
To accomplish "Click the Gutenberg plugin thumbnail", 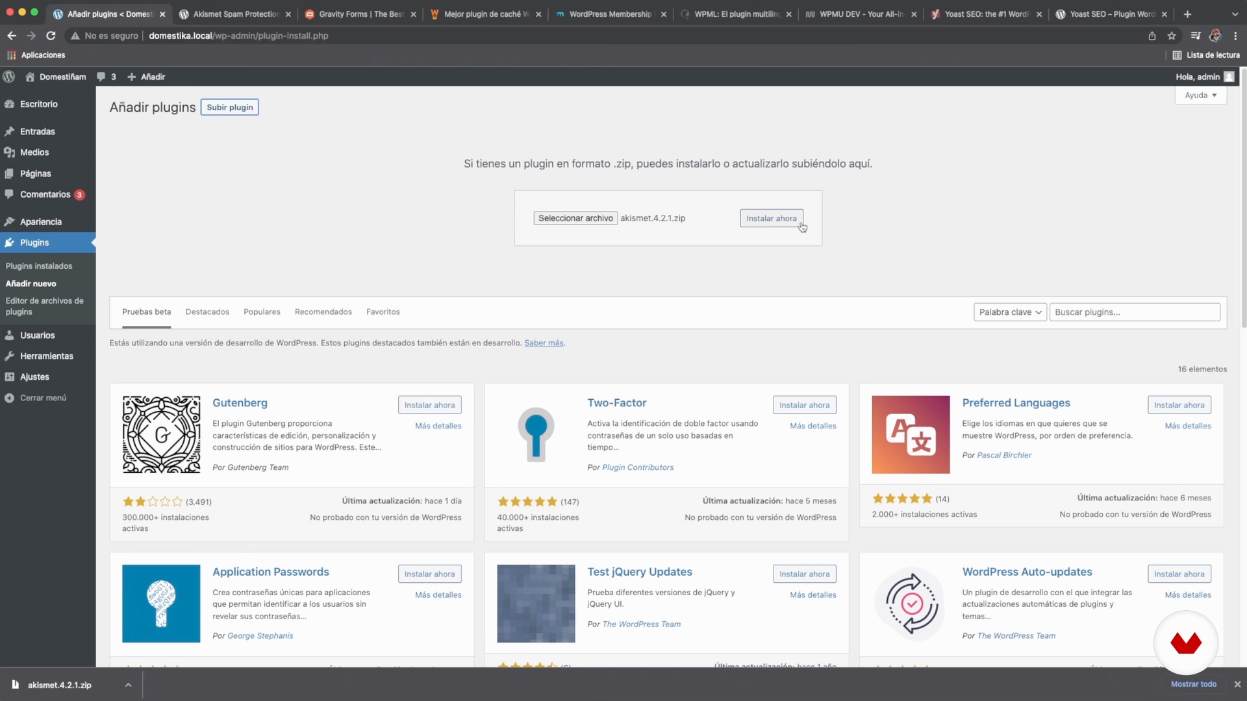I will tap(161, 434).
